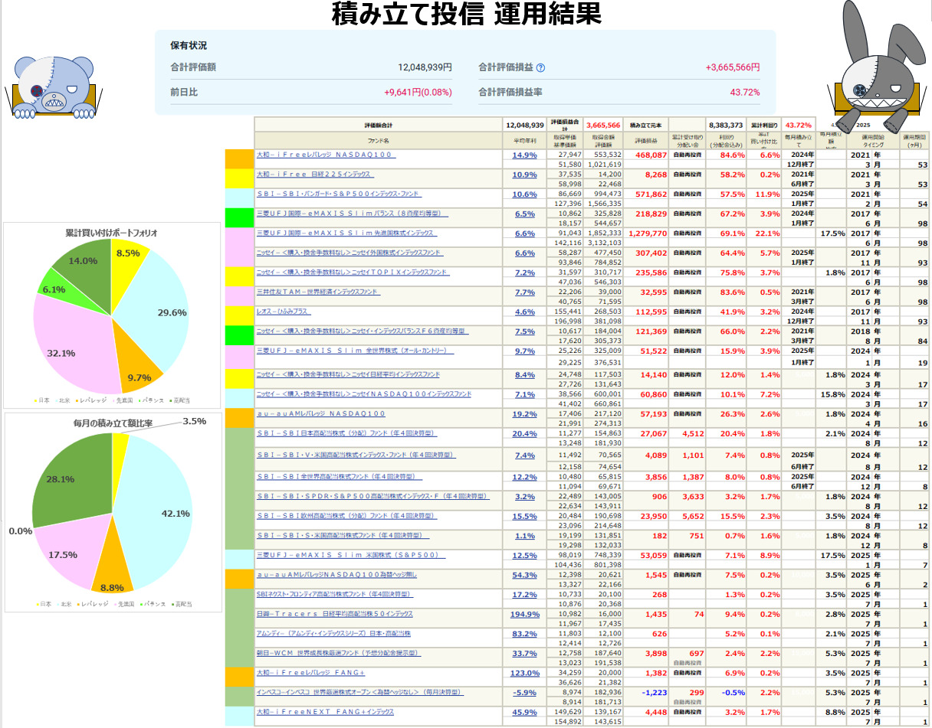Select the 12,048,939円 total value in 保有状況
The height and width of the screenshot is (728, 932).
(425, 67)
